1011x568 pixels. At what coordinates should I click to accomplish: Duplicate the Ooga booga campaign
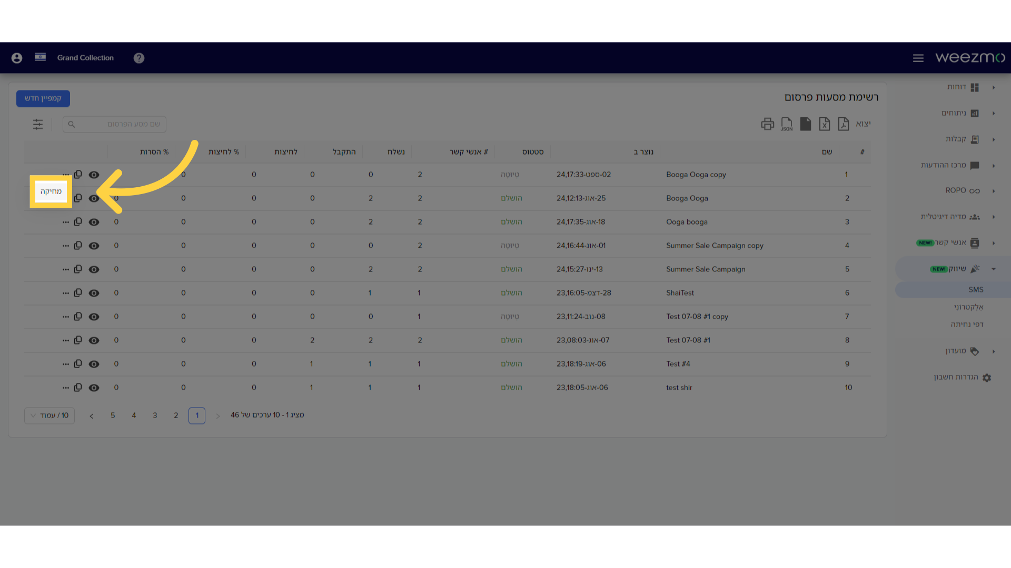(78, 221)
